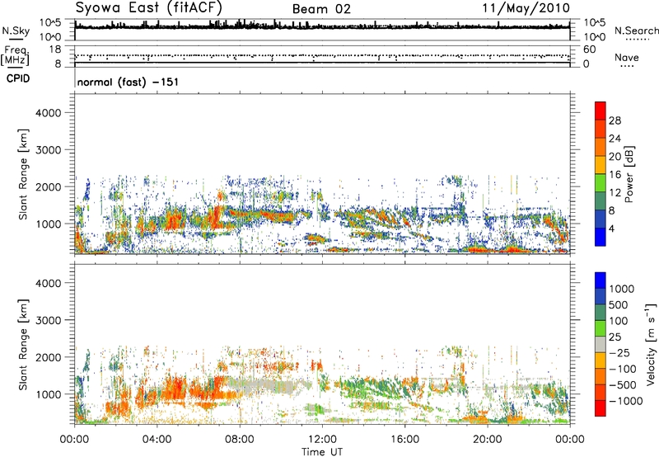
Task: Click the '18' tick on the frequency axis
Action: (54, 49)
